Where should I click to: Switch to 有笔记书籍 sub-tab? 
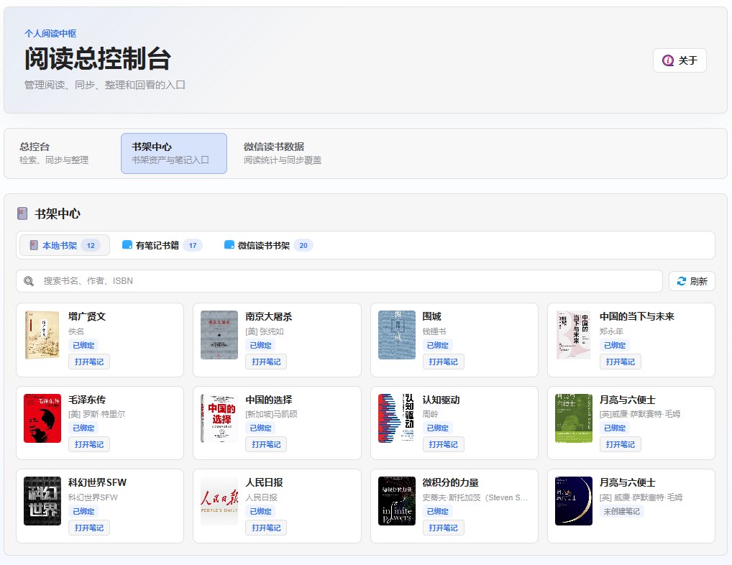pos(162,245)
